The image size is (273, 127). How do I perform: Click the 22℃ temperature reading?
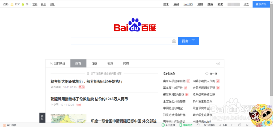pos(17,5)
